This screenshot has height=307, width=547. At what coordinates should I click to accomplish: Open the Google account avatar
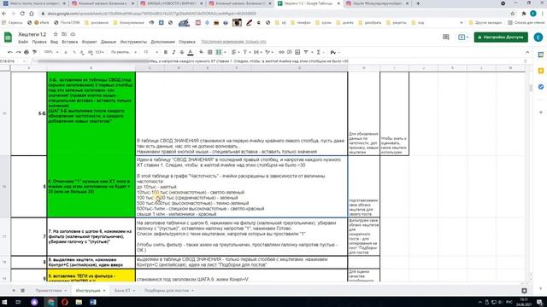pos(538,37)
